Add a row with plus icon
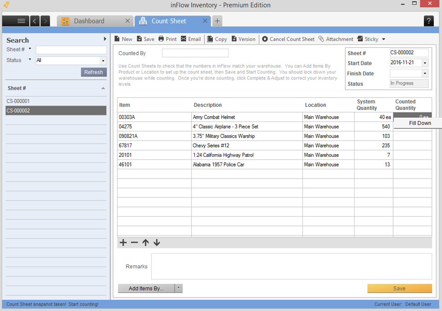This screenshot has width=442, height=311. point(123,242)
